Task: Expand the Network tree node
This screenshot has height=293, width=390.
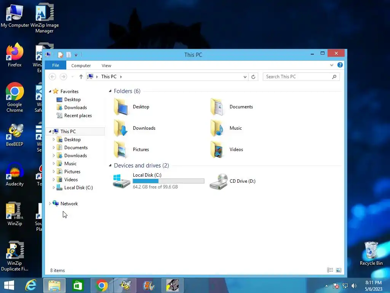Action: point(50,204)
